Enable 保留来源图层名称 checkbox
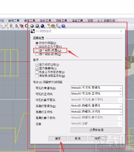 point(37,76)
